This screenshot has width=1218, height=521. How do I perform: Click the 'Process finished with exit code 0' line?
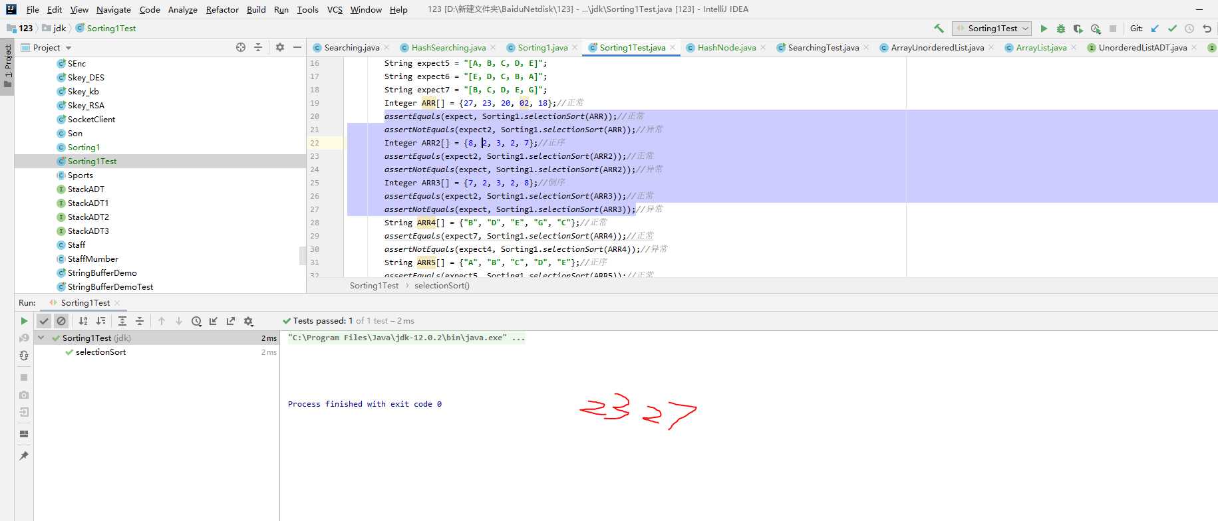(365, 404)
